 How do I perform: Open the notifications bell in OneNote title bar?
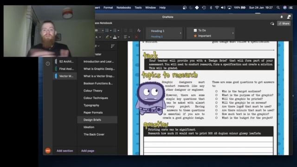click(282, 17)
